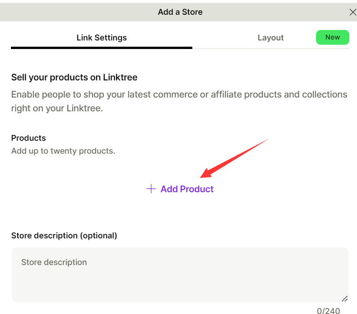The width and height of the screenshot is (357, 314).
Task: Click the Add Product link
Action: coord(187,189)
